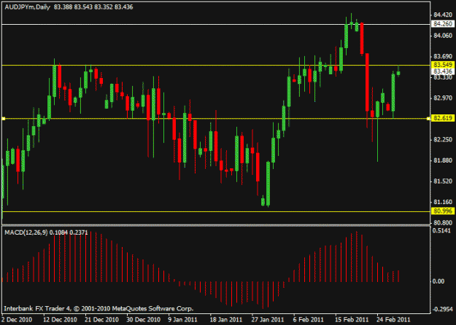Click the 84.060 price scale value

443,36
